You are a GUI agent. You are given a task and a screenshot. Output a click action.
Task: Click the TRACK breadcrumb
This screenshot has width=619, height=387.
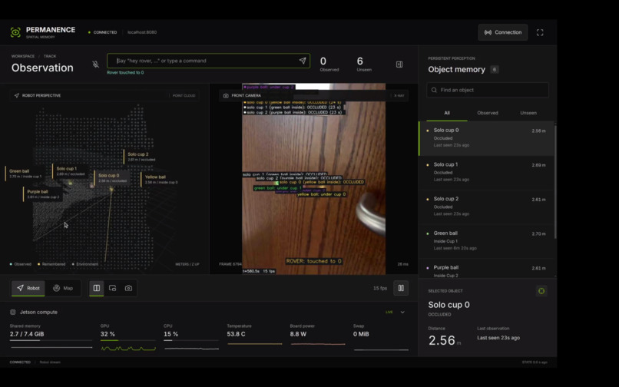tap(50, 56)
